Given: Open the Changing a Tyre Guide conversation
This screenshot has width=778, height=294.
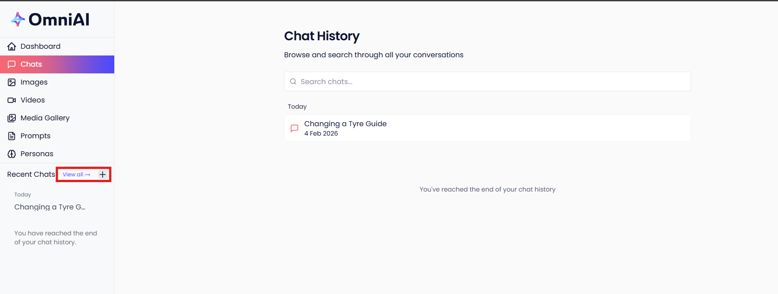Looking at the screenshot, I should click(x=345, y=124).
